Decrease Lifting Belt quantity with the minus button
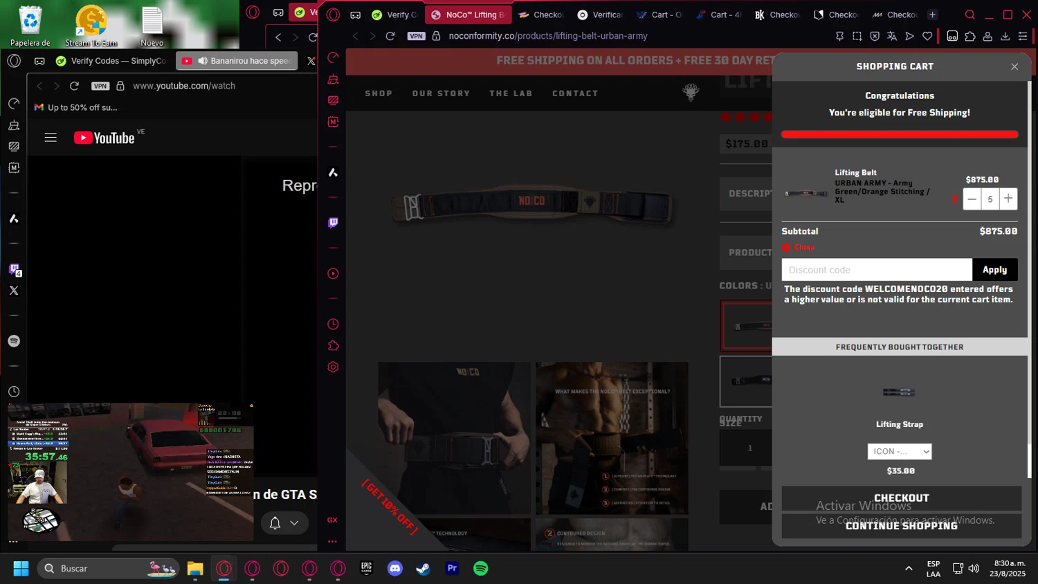Viewport: 1038px width, 584px height. click(x=972, y=199)
